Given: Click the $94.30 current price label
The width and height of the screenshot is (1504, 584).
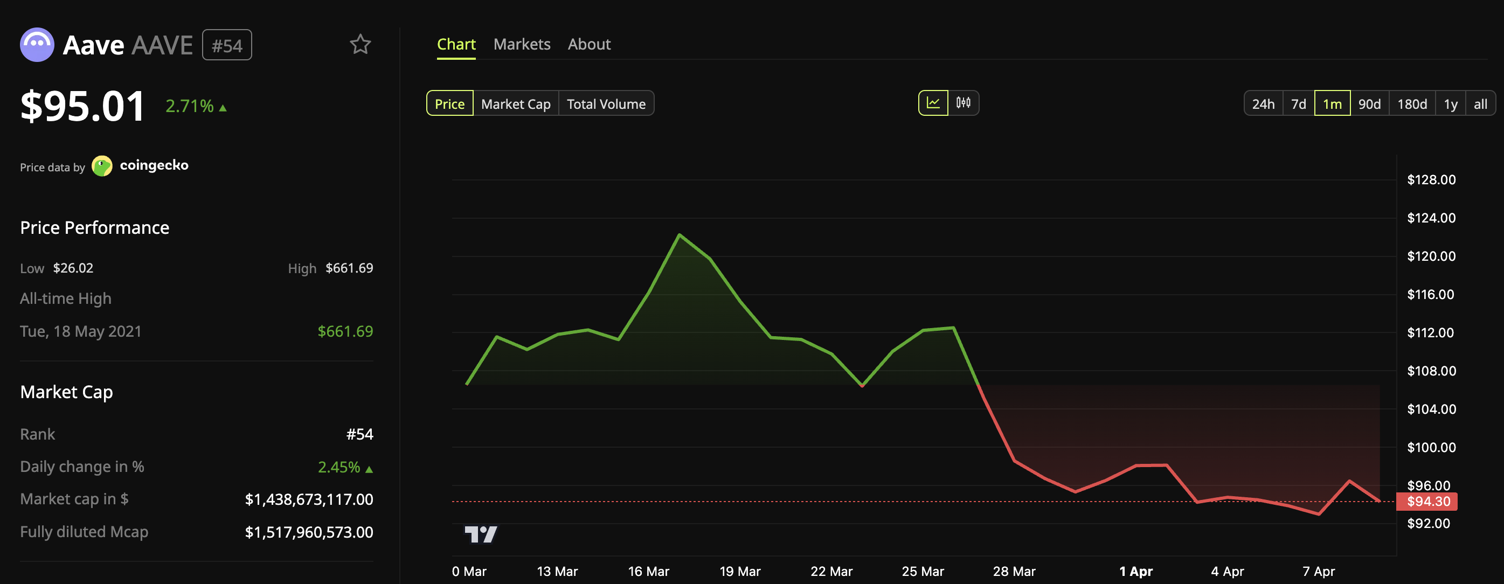Looking at the screenshot, I should click(1427, 501).
